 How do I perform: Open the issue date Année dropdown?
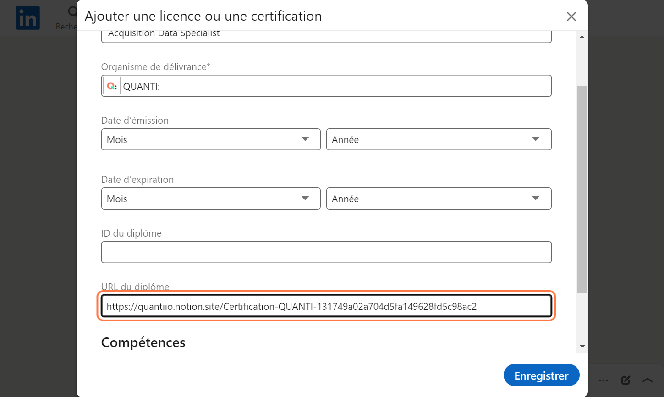click(439, 139)
